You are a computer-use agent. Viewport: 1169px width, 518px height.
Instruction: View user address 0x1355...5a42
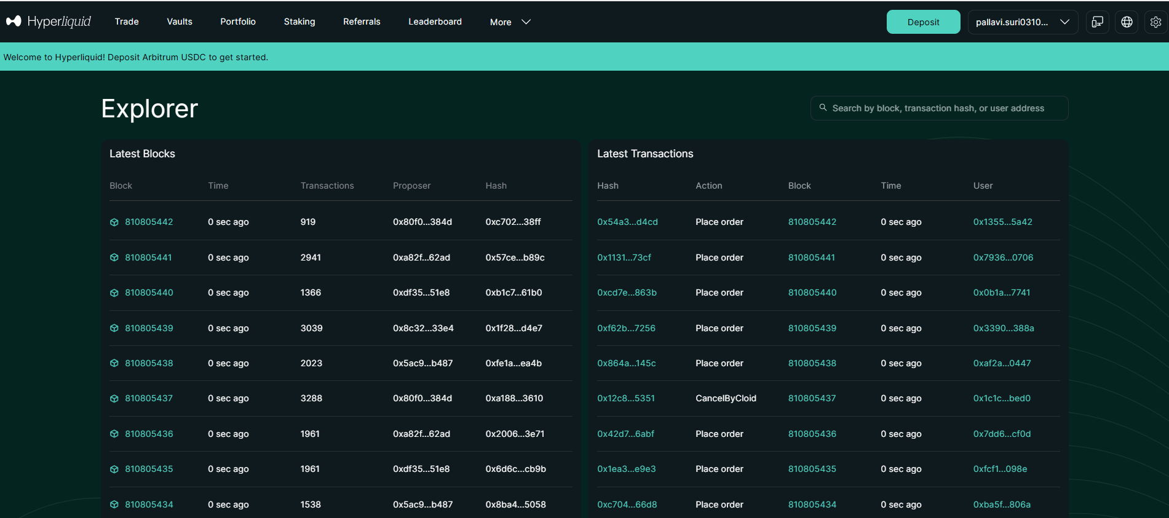(1002, 222)
